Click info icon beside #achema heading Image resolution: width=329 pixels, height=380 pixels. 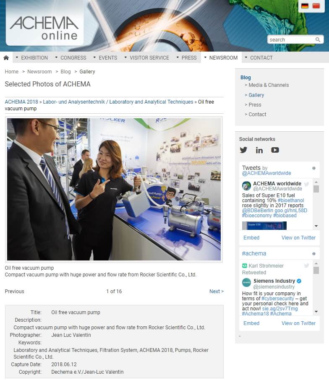(x=314, y=254)
